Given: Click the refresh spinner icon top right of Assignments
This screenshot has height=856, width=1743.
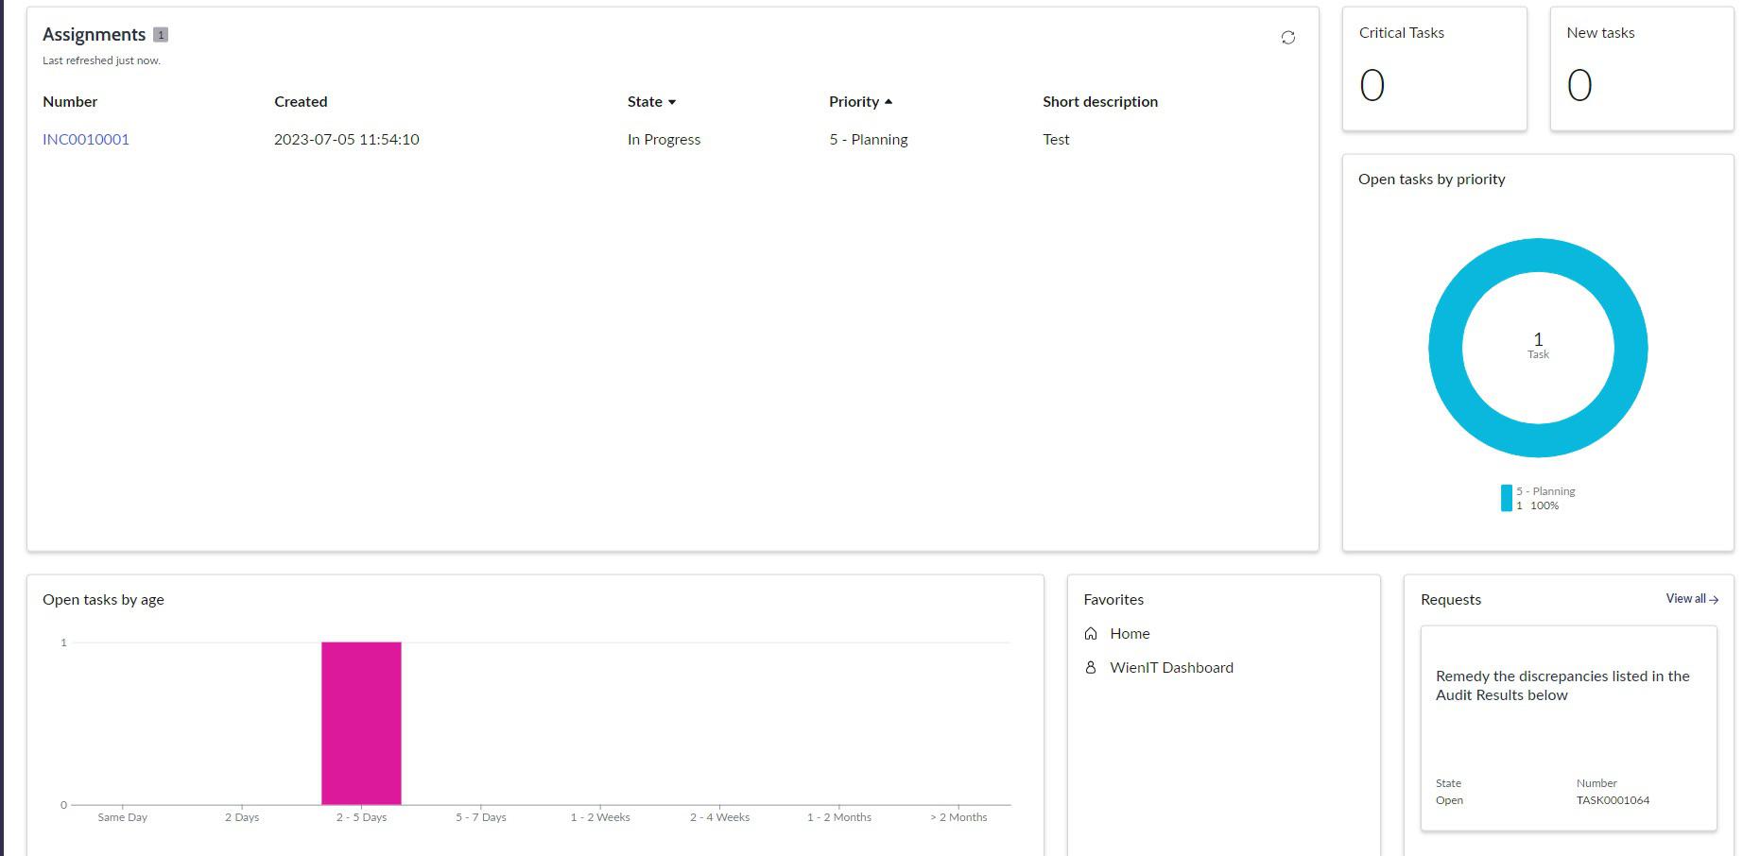Looking at the screenshot, I should point(1288,38).
